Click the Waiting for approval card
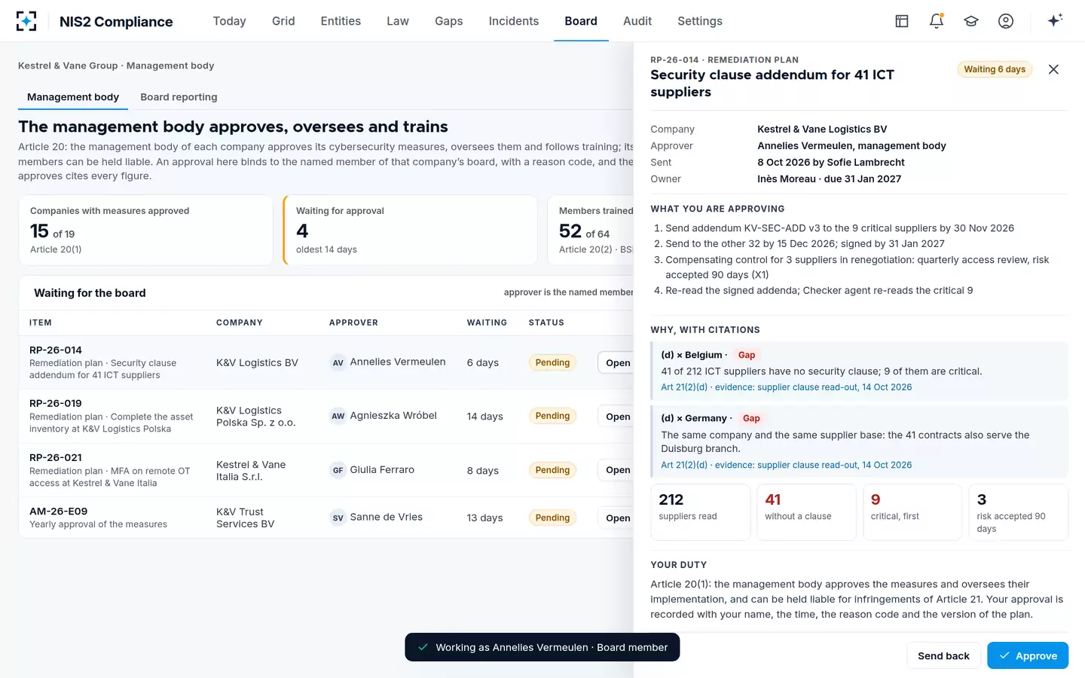1085x678 pixels. pos(410,231)
